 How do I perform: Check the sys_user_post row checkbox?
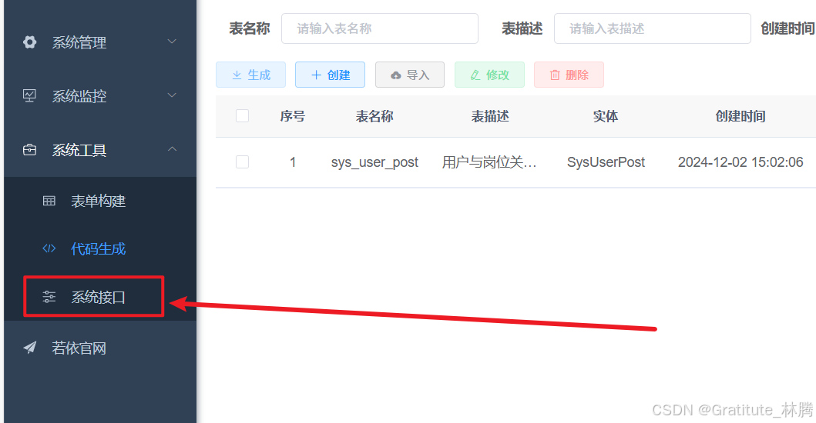[x=242, y=162]
